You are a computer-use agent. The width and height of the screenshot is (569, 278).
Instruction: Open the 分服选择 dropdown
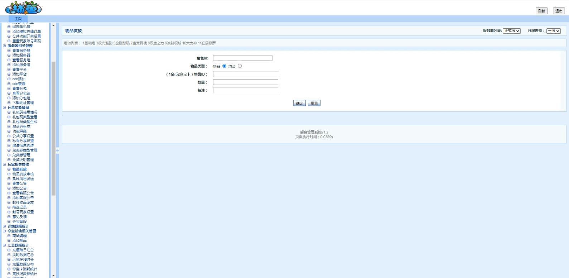[553, 31]
